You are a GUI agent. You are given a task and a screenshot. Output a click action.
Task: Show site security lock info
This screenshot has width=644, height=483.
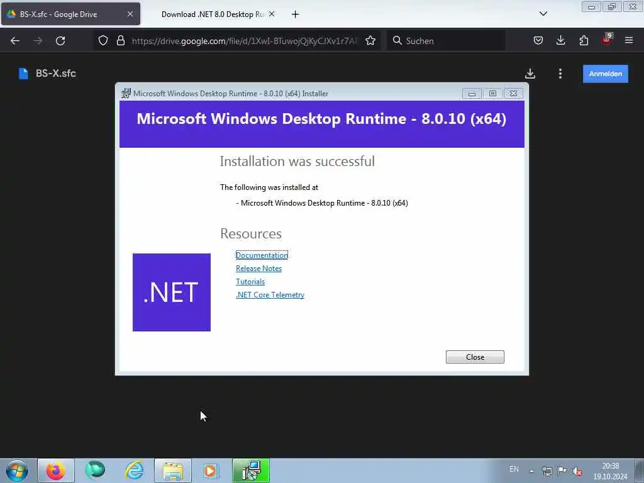point(120,40)
